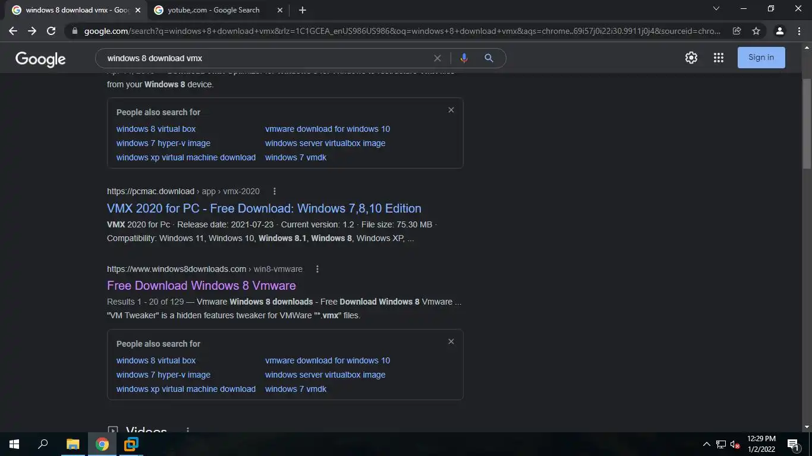Open clock showing 12:29 PM
Image resolution: width=812 pixels, height=456 pixels.
(761, 444)
